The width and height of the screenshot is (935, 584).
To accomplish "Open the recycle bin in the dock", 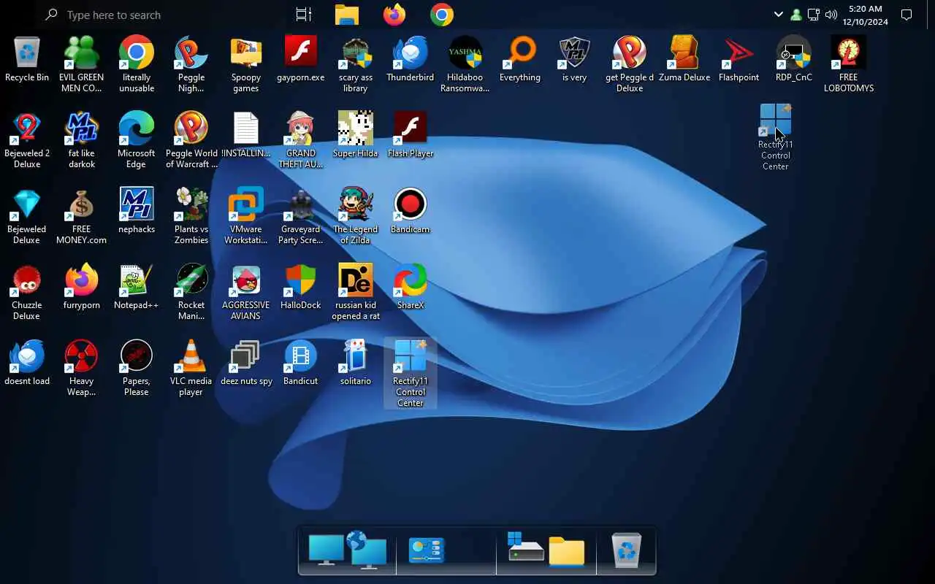I will pyautogui.click(x=627, y=550).
